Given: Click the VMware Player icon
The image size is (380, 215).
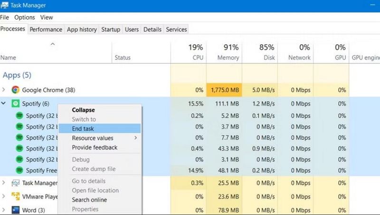Looking at the screenshot, I should 16,197.
